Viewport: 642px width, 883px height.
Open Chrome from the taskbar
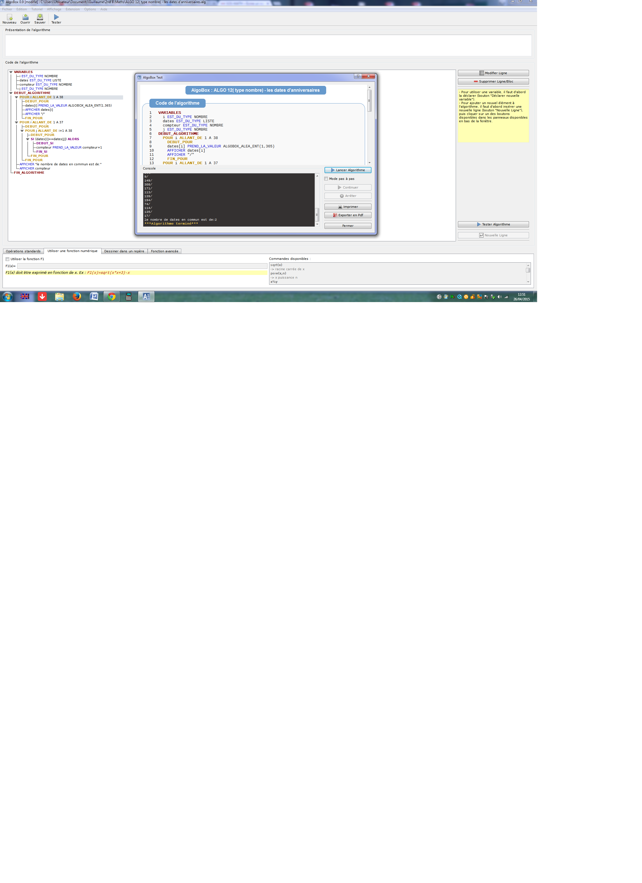pos(112,296)
